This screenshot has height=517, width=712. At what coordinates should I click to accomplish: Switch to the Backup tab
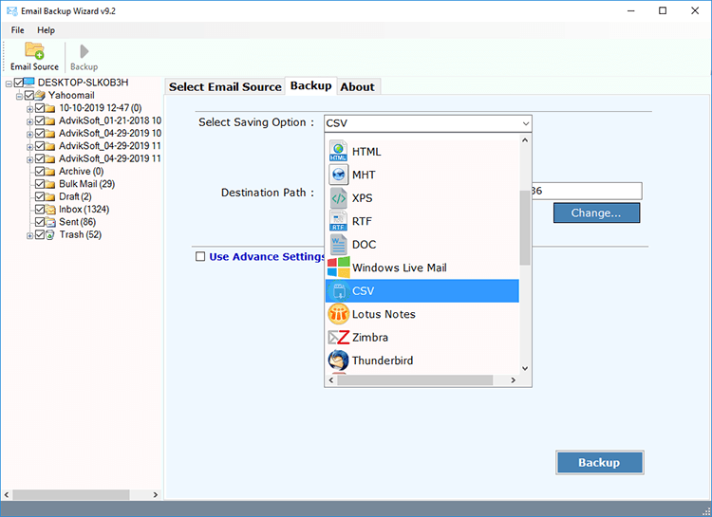pos(311,85)
